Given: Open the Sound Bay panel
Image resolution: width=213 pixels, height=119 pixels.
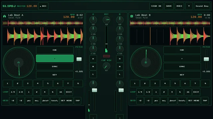Looking at the screenshot, I should click(x=202, y=6).
